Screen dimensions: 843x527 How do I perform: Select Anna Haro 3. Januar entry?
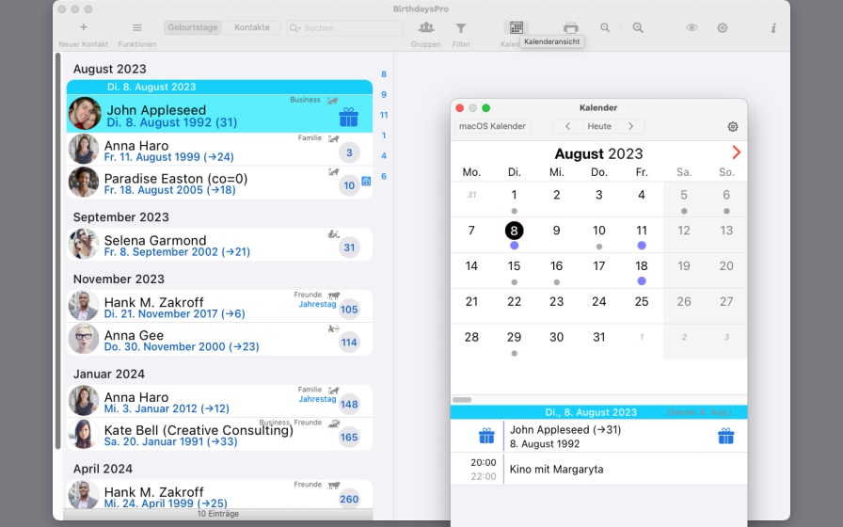pyautogui.click(x=219, y=401)
